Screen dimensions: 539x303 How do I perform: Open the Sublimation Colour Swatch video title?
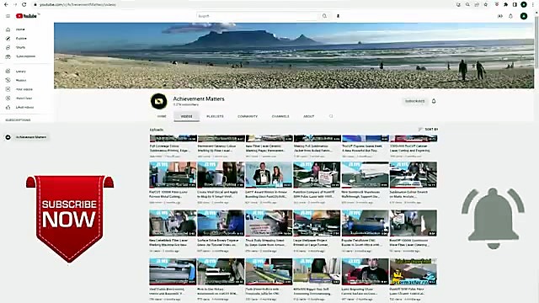click(409, 194)
